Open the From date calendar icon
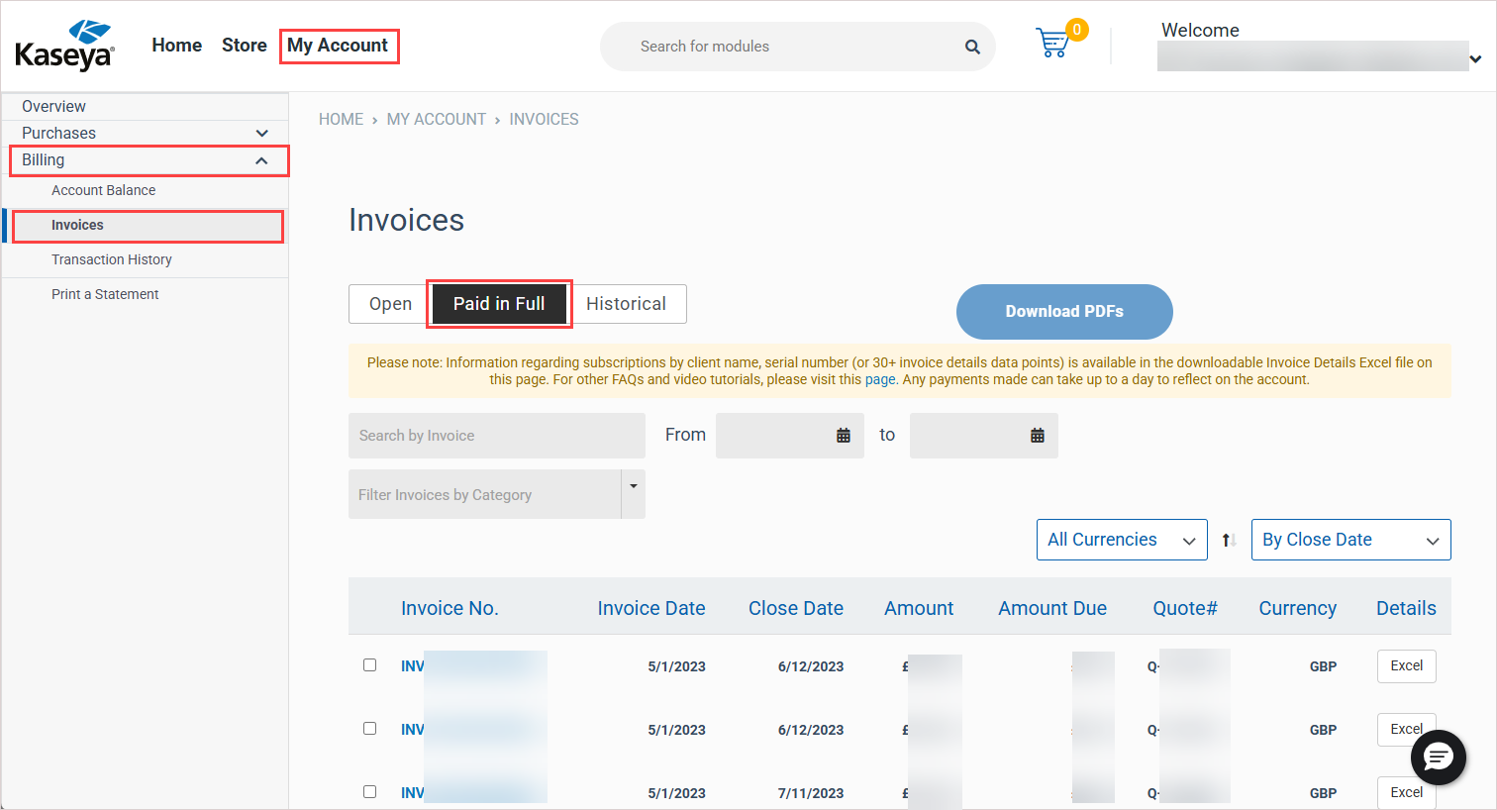The height and width of the screenshot is (810, 1497). [844, 436]
